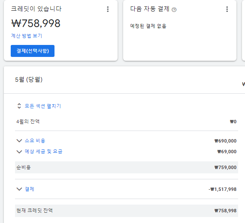The height and width of the screenshot is (223, 245).
Task: Click the blue 결제(선택사항) button
Action: (x=33, y=51)
